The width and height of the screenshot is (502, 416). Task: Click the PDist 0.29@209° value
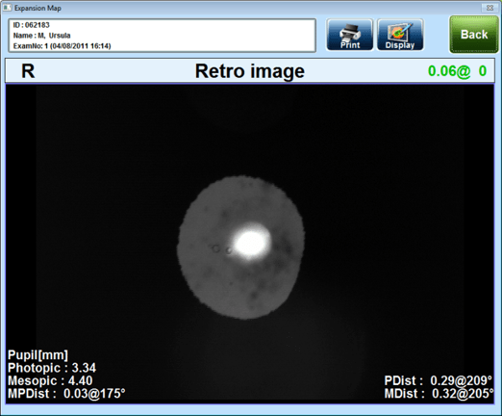(x=439, y=380)
